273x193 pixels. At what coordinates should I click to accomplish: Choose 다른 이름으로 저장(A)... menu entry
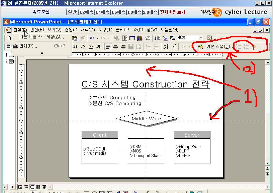click(x=42, y=37)
